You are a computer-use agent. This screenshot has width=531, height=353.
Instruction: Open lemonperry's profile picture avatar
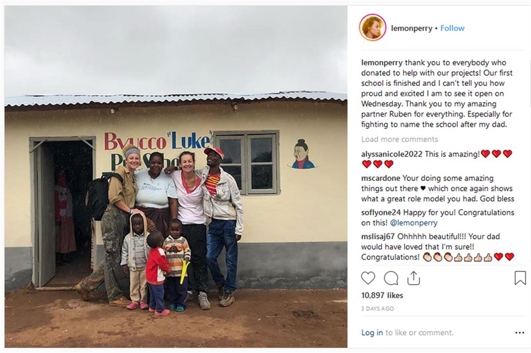click(x=373, y=28)
